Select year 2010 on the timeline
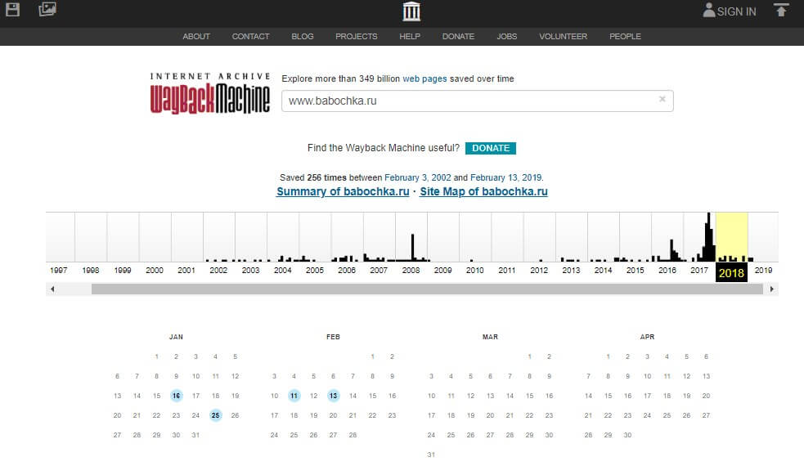The height and width of the screenshot is (466, 804). (475, 270)
